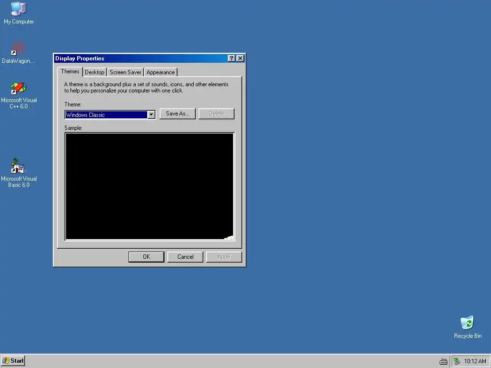This screenshot has height=368, width=491.
Task: Cancel the Display Properties dialog
Action: [x=185, y=257]
